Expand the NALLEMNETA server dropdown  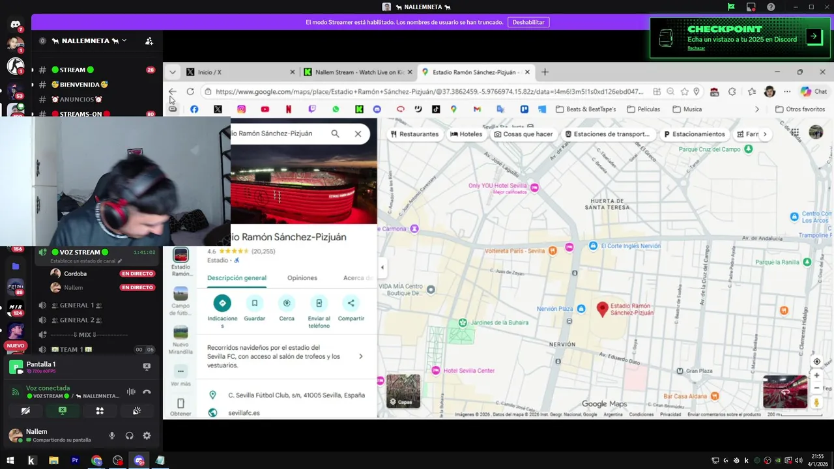tap(124, 40)
